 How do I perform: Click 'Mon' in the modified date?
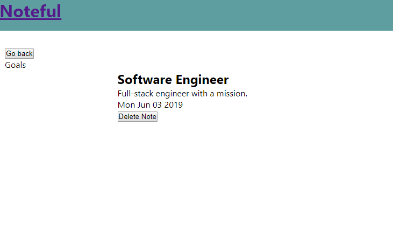126,104
